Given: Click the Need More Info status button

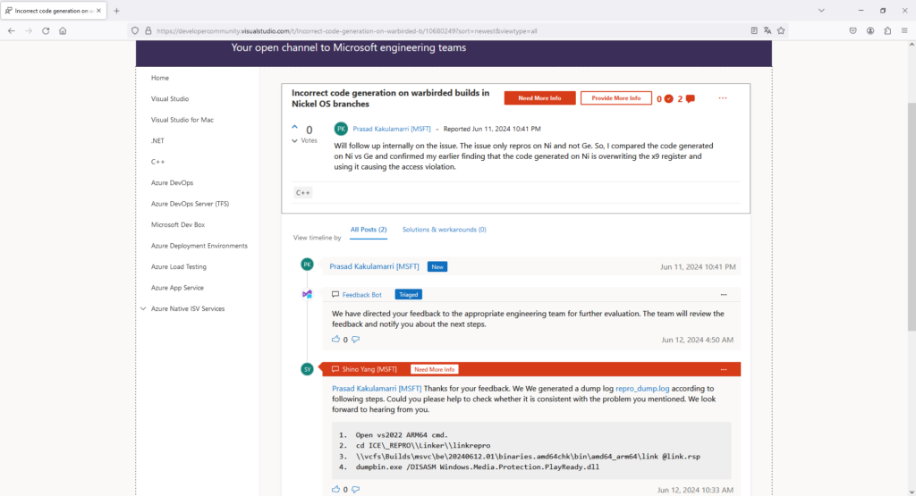Looking at the screenshot, I should click(539, 98).
